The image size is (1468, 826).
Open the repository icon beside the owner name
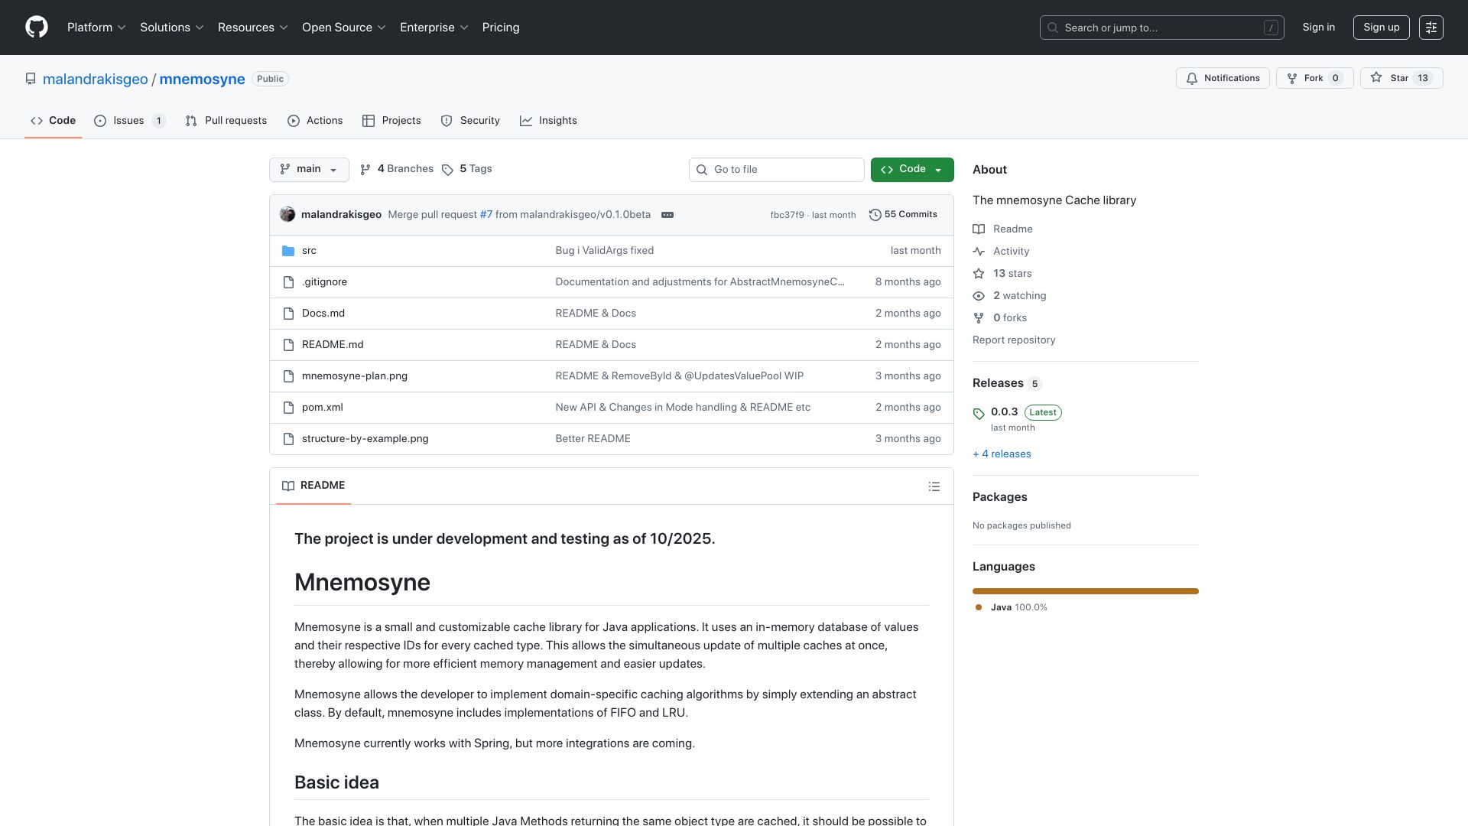tap(31, 79)
